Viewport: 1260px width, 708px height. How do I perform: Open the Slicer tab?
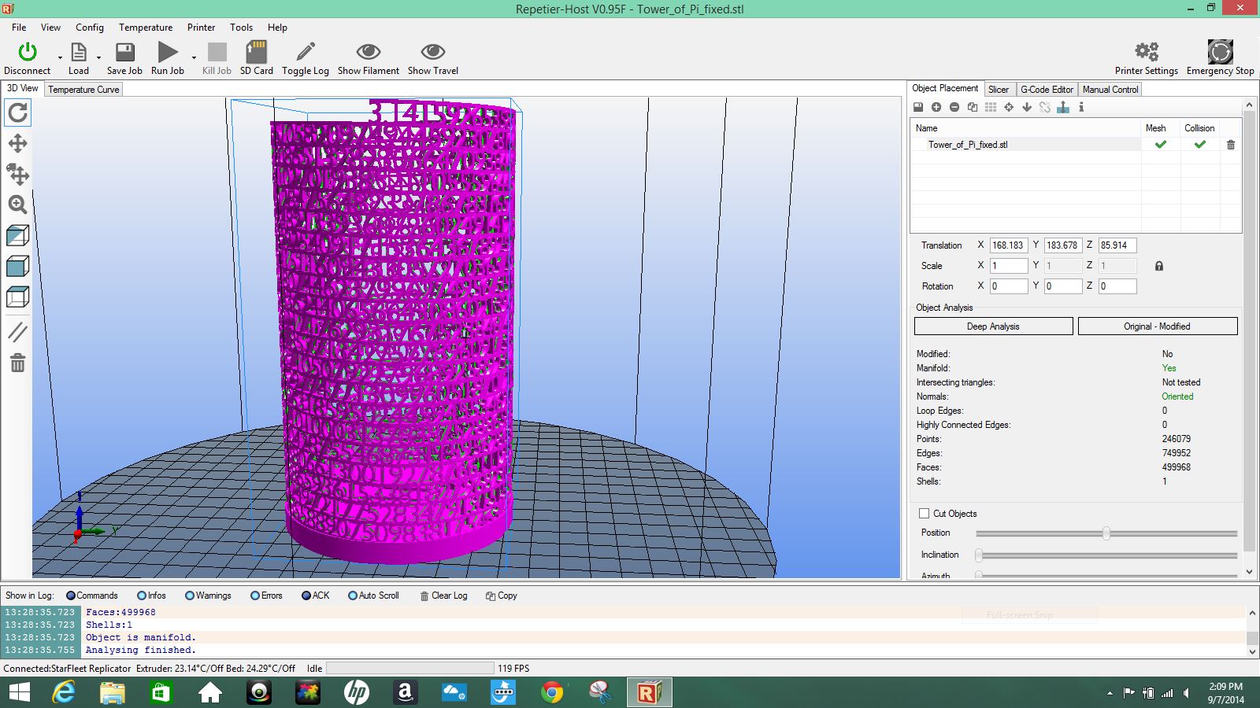pos(998,90)
